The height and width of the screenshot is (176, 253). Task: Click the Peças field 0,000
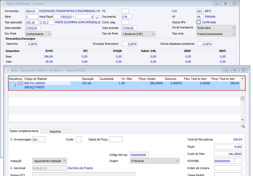pos(228,147)
